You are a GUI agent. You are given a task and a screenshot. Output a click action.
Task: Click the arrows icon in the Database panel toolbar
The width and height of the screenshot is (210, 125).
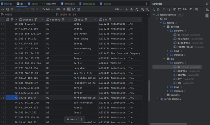[x=190, y=9]
